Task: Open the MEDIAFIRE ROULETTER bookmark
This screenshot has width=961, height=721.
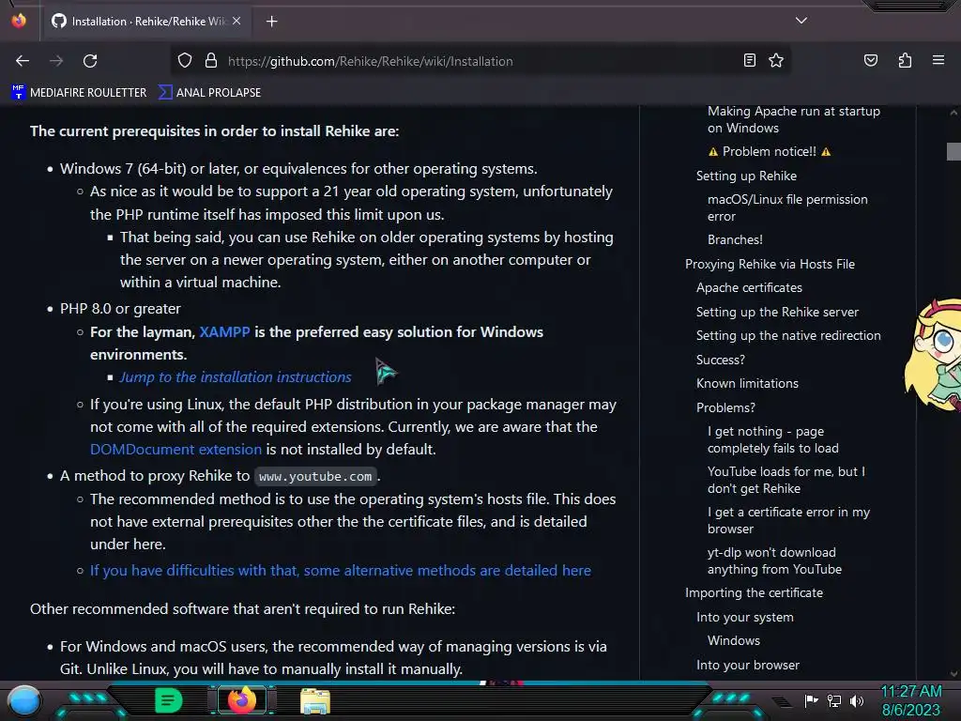Action: (79, 93)
